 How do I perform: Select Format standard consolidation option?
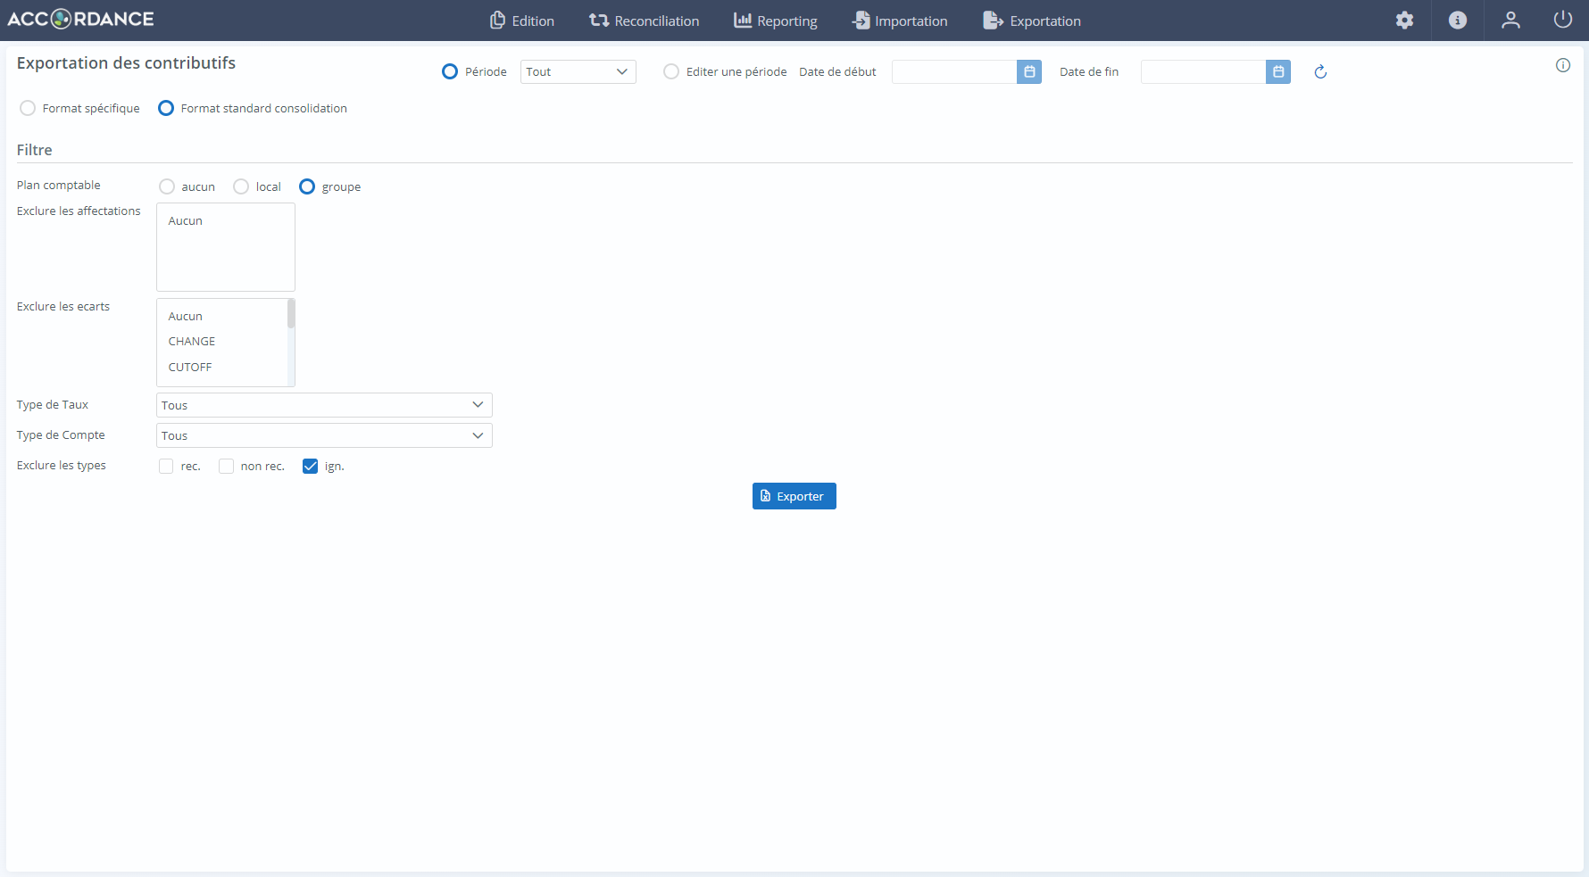click(x=166, y=108)
